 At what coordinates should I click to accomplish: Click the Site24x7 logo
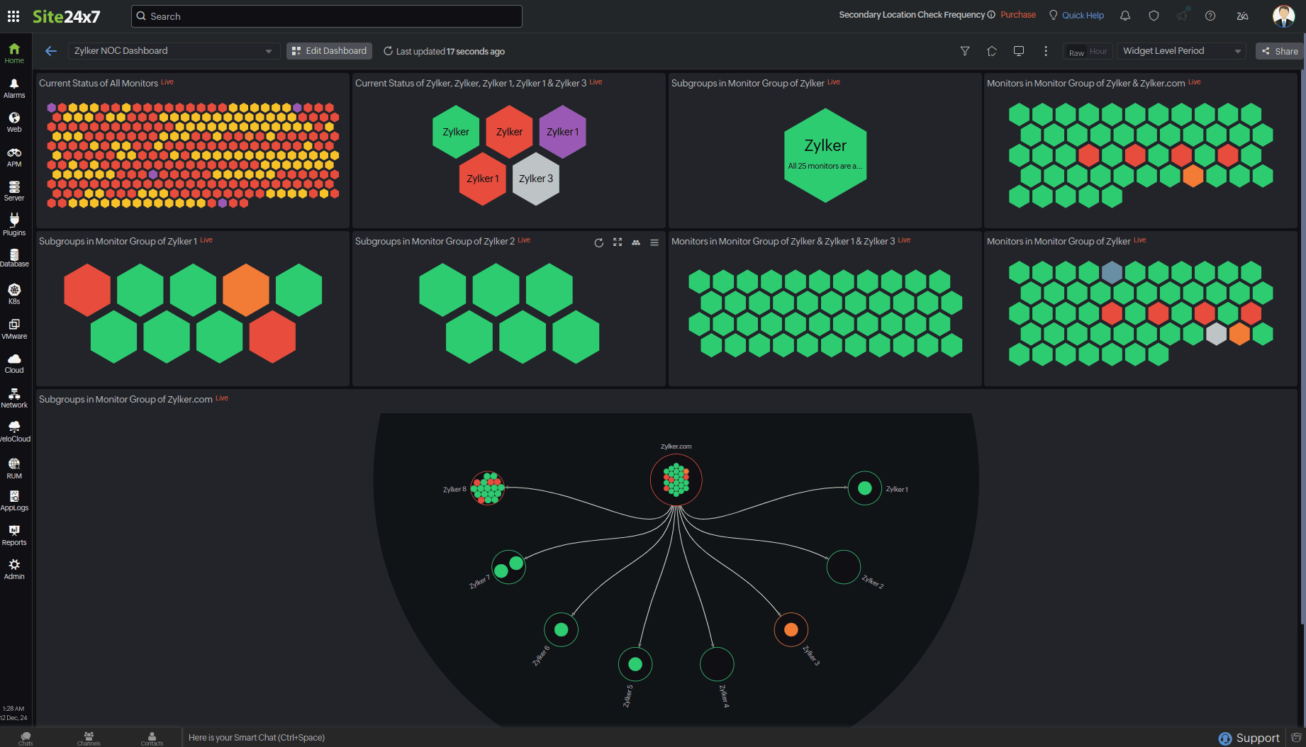[67, 16]
